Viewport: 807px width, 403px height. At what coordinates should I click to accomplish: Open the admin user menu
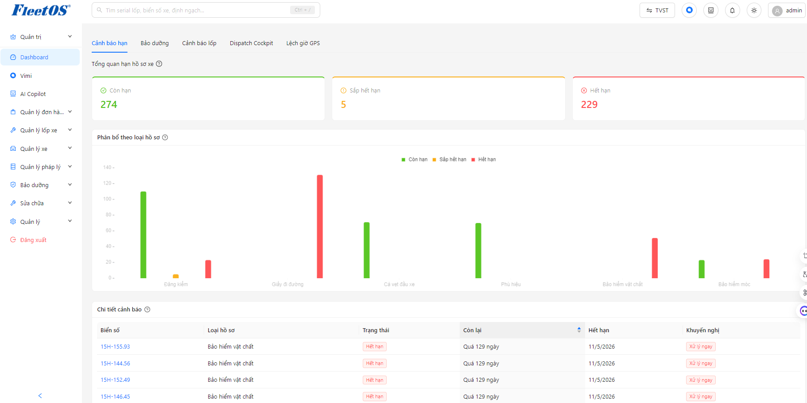(787, 10)
